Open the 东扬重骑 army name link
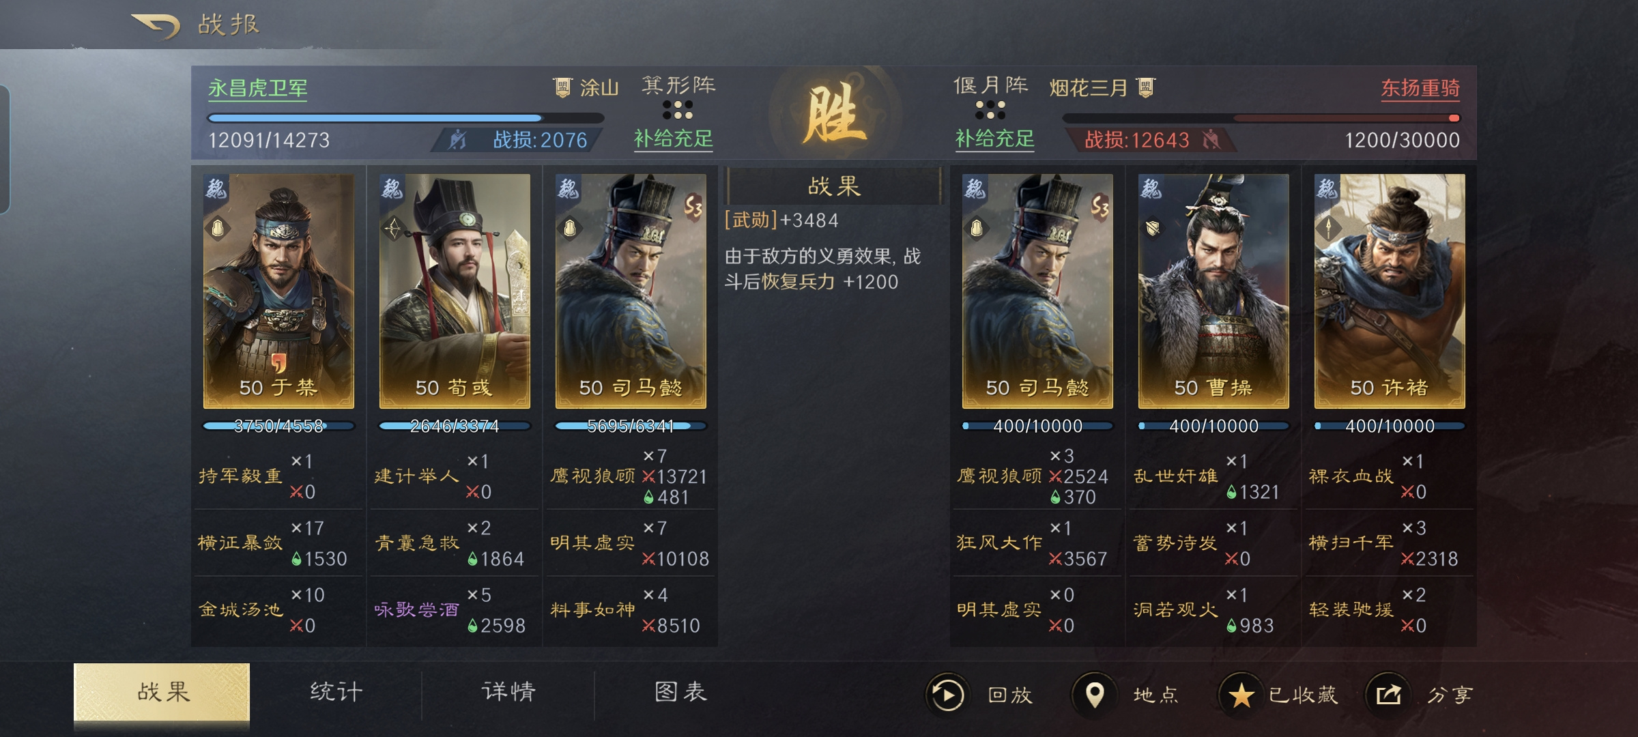The image size is (1638, 737). pyautogui.click(x=1420, y=89)
